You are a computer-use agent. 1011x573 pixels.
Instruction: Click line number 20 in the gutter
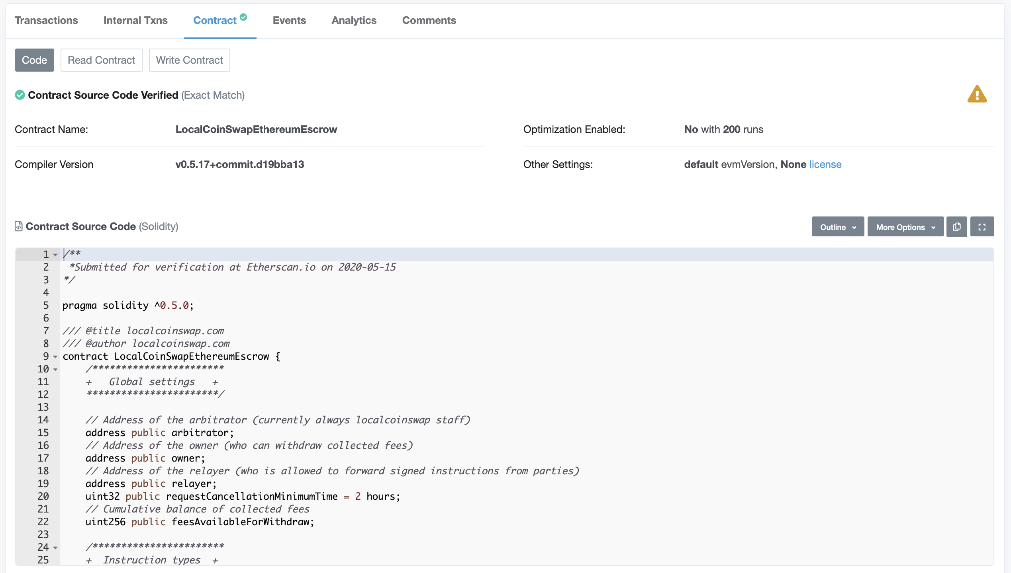43,497
